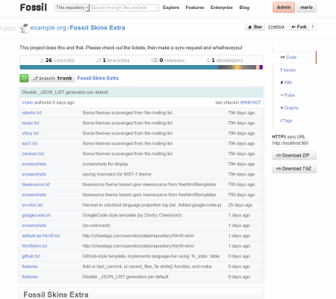This screenshot has height=299, width=336.
Task: Click the Fork button
Action: point(299,27)
